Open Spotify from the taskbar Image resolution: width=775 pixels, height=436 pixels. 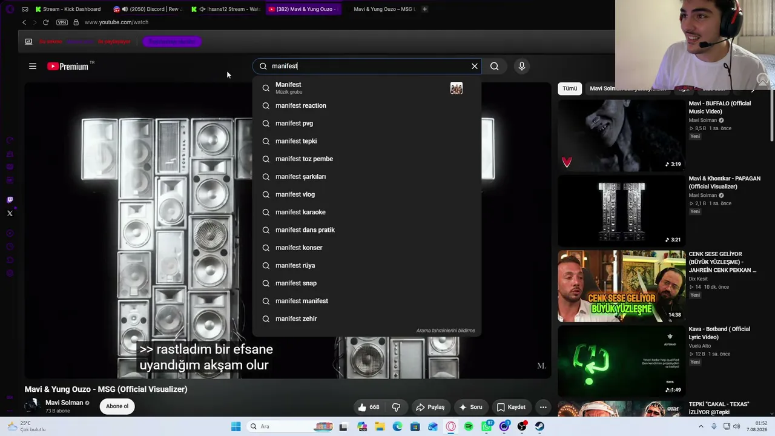coord(469,426)
